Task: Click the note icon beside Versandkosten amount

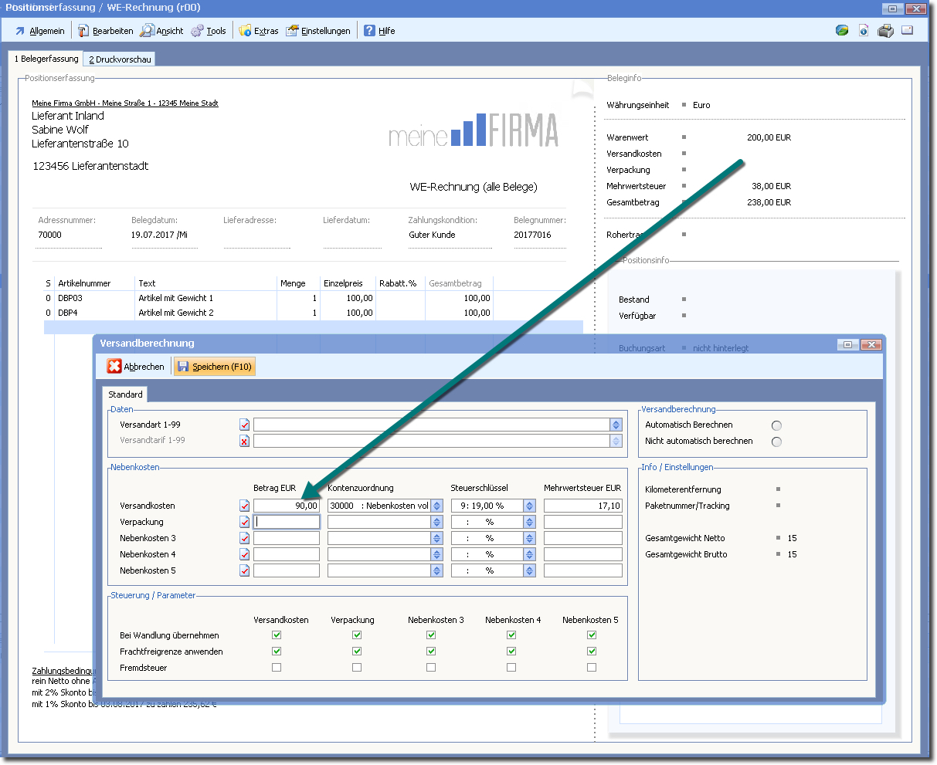Action: [245, 506]
